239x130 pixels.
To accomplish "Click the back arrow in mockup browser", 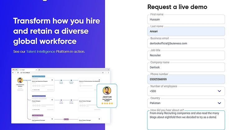I will 13,73.
